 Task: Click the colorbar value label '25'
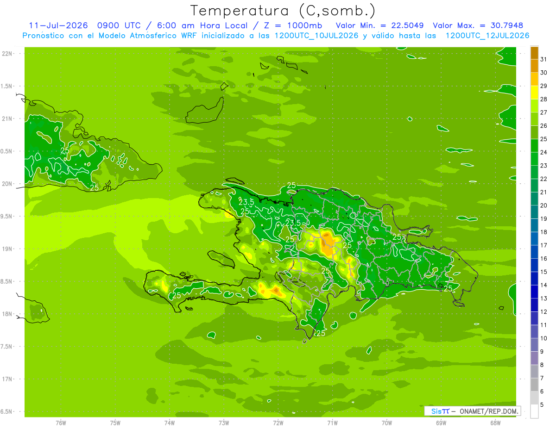[544, 139]
